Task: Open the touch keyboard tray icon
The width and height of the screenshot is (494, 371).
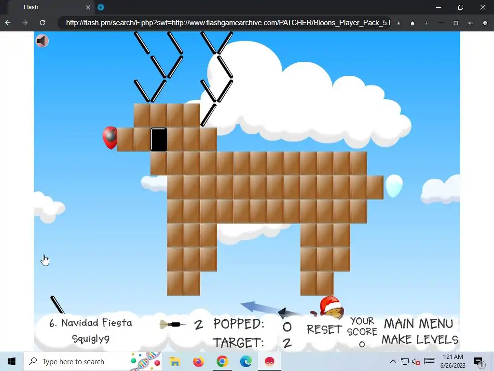Action: (x=429, y=361)
